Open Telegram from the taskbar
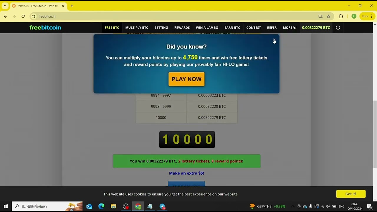This screenshot has height=212, width=377. (162, 206)
